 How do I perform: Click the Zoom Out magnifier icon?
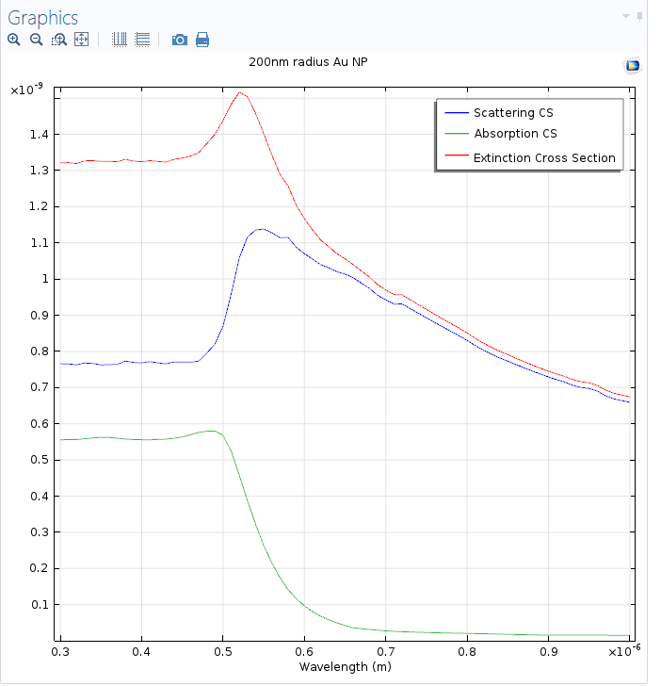click(36, 40)
